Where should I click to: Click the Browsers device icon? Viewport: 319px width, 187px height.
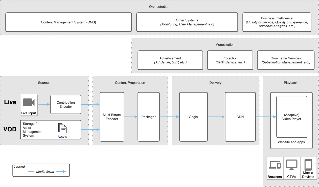[275, 165]
